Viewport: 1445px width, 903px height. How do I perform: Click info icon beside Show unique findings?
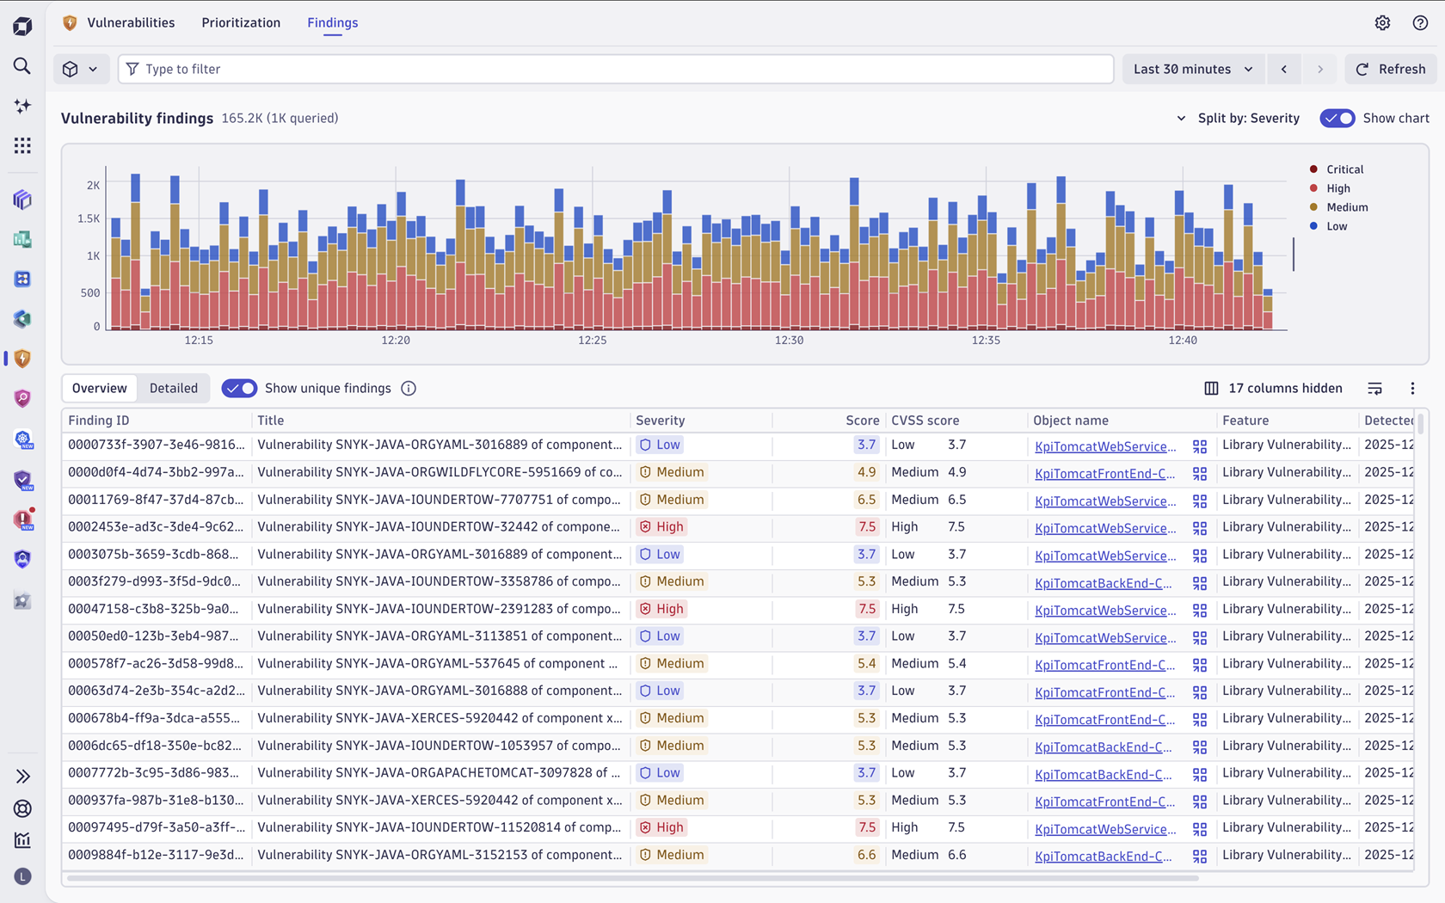[409, 389]
